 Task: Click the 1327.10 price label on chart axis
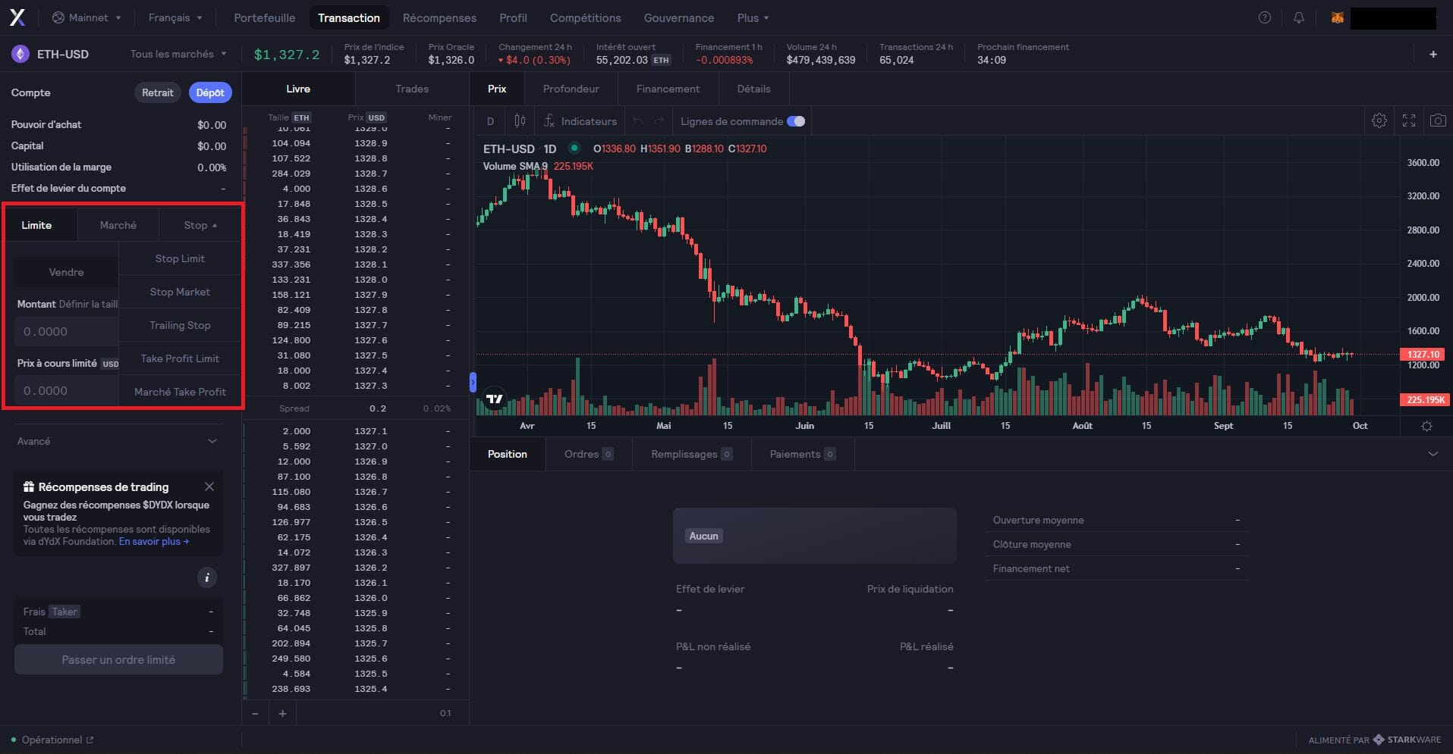[x=1423, y=354]
